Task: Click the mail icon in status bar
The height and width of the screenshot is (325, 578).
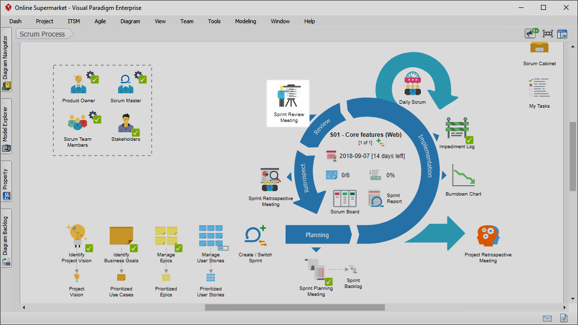Action: tap(547, 319)
